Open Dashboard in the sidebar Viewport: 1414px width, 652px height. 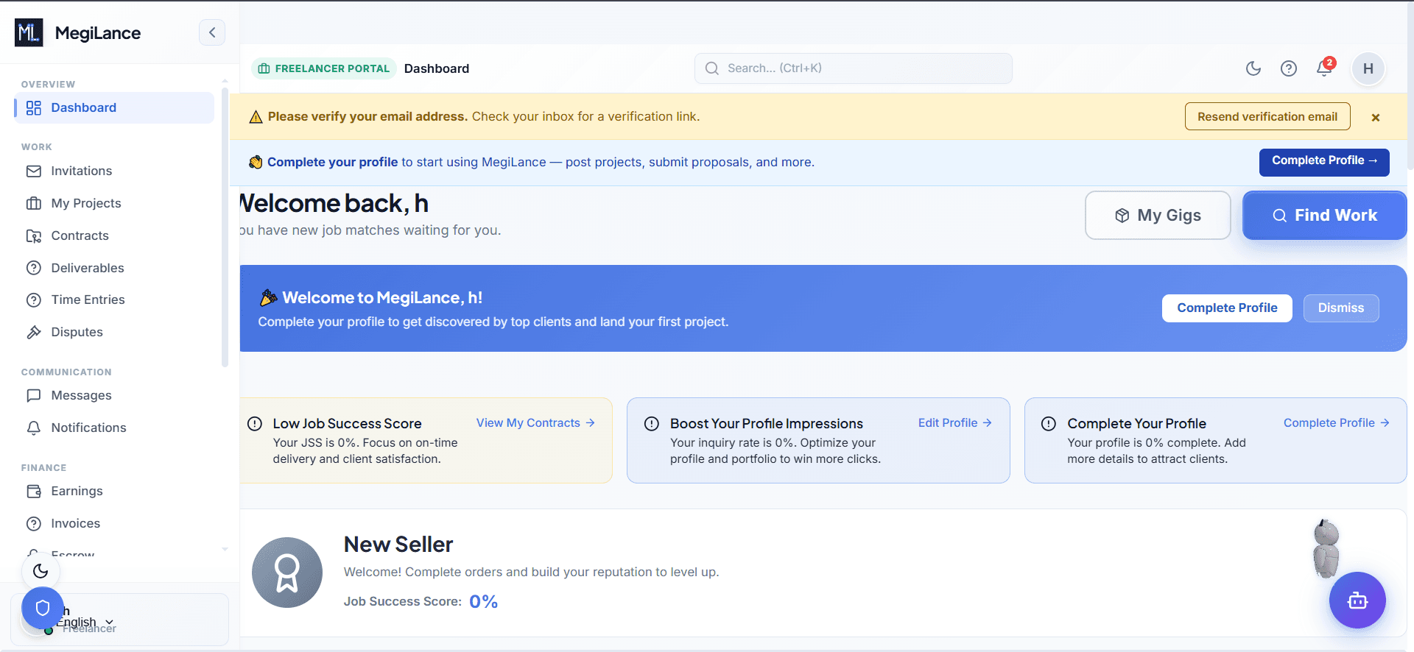pyautogui.click(x=114, y=107)
